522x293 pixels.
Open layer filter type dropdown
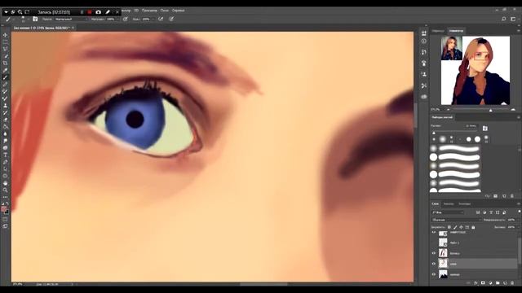pyautogui.click(x=448, y=212)
